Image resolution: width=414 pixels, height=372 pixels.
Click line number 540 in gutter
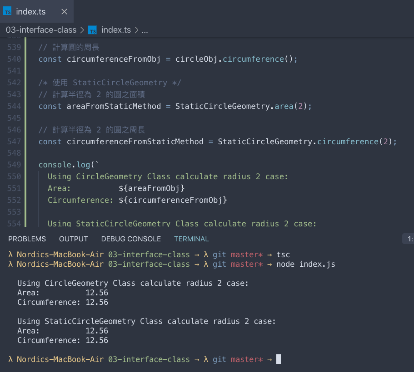coord(14,59)
